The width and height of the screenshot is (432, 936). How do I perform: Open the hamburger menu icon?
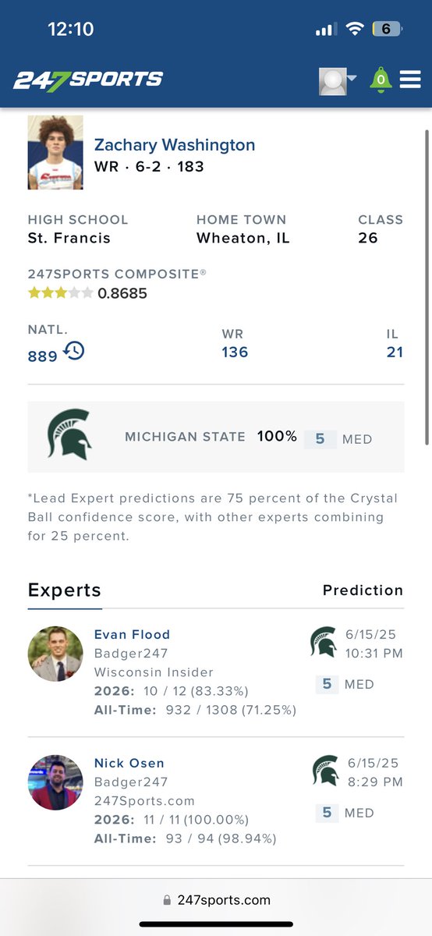pos(410,80)
